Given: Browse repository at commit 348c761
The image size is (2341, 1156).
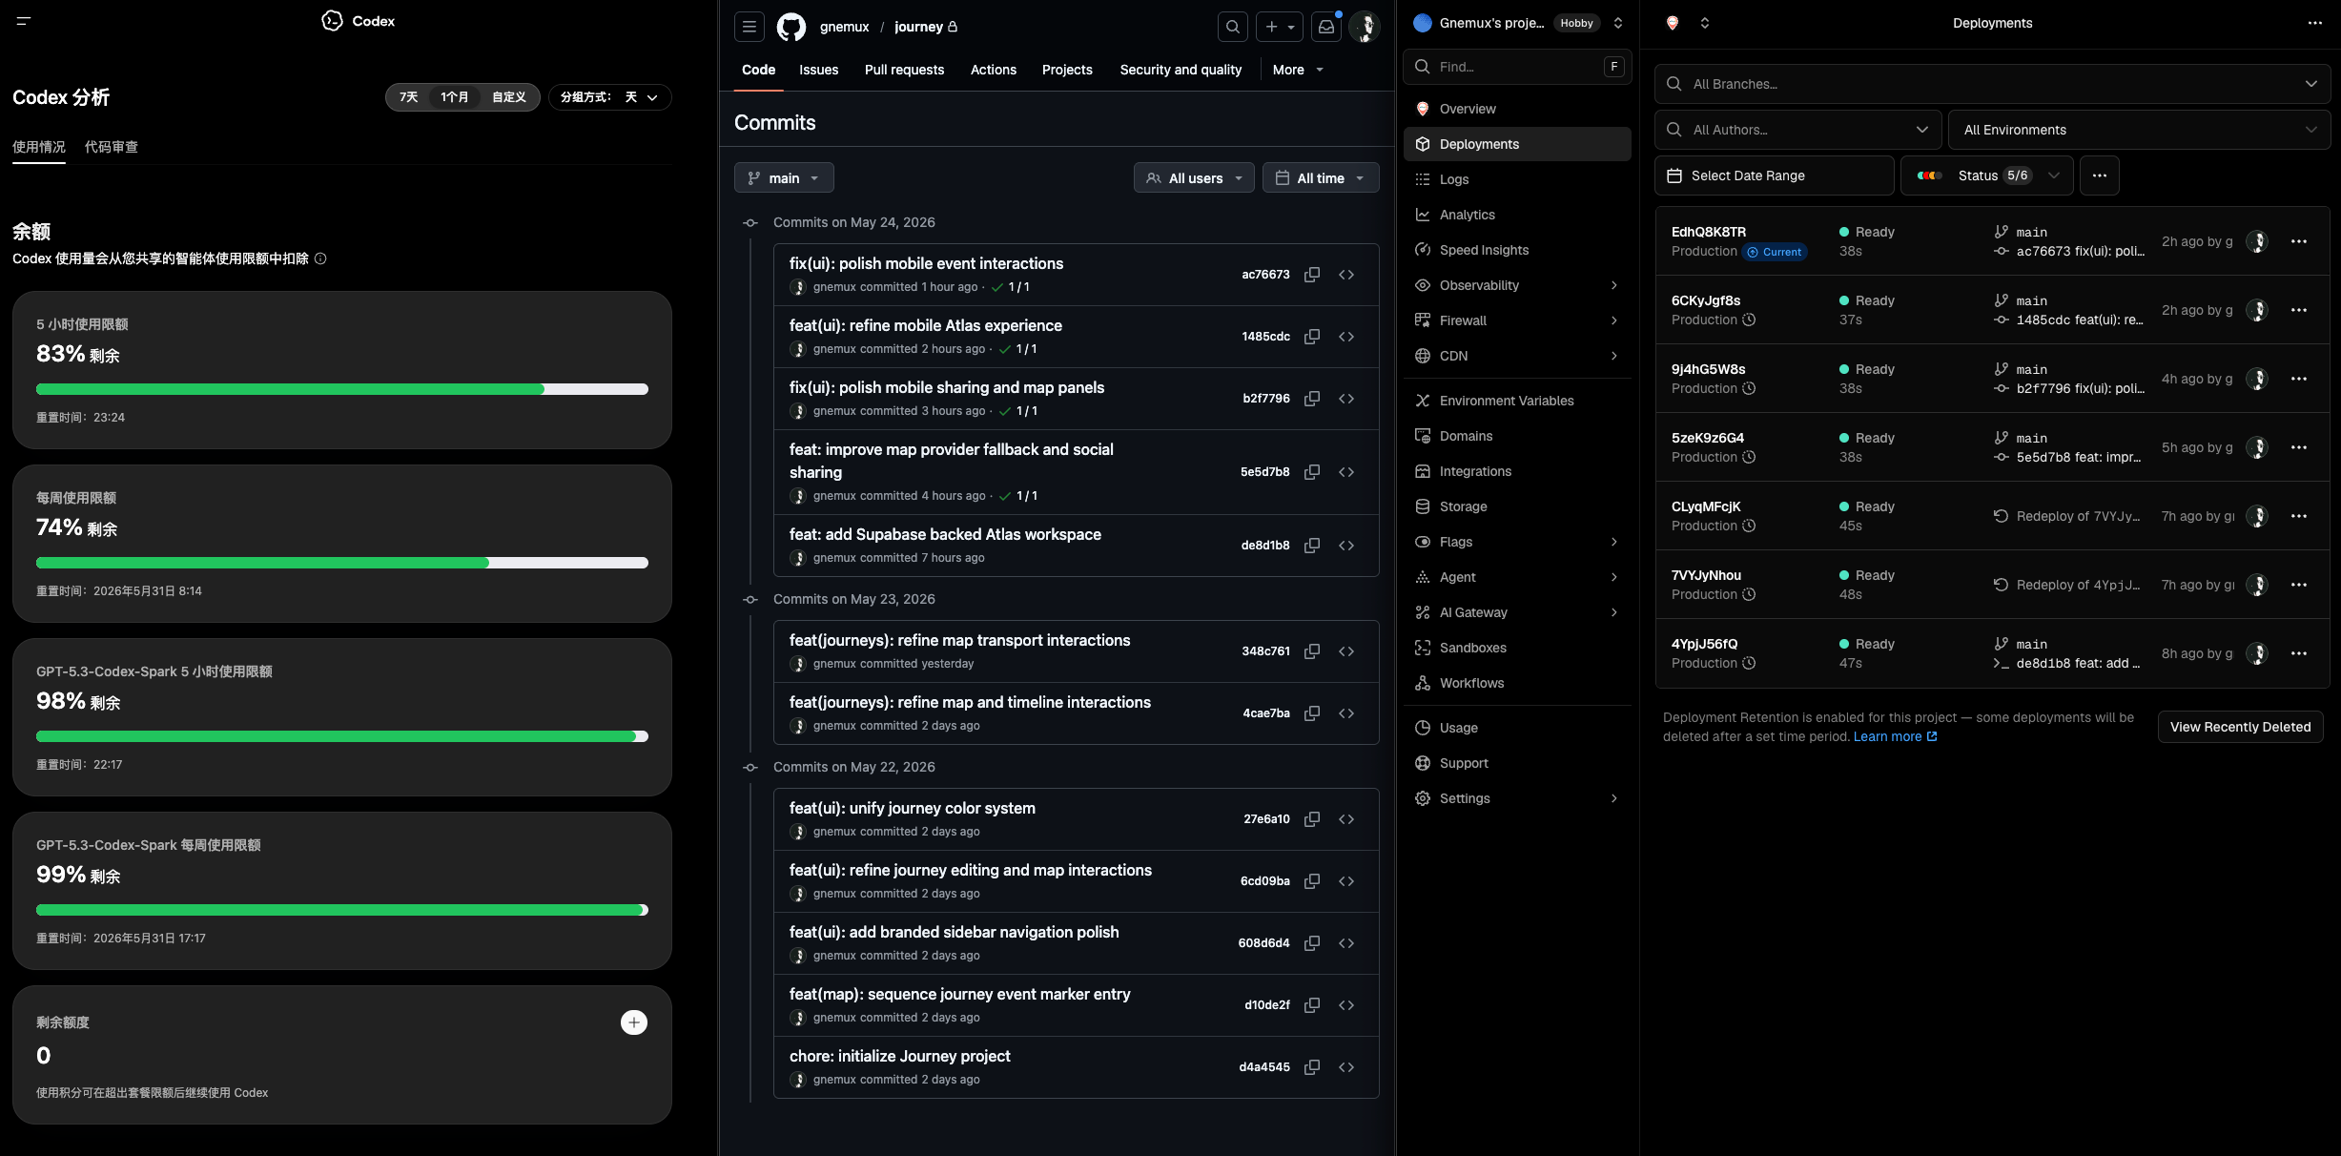Looking at the screenshot, I should 1346,651.
